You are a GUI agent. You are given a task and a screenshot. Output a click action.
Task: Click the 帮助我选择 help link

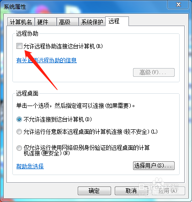coord(30,166)
